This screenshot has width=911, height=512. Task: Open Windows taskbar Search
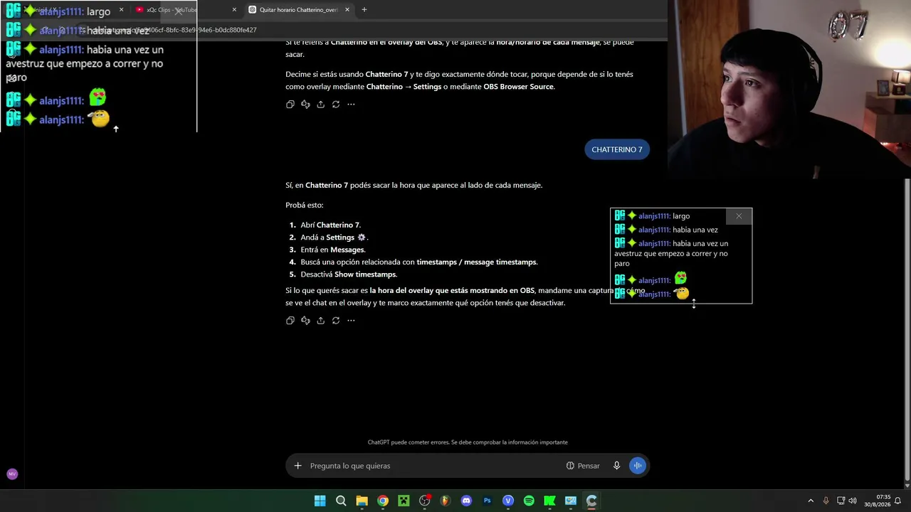click(x=341, y=501)
